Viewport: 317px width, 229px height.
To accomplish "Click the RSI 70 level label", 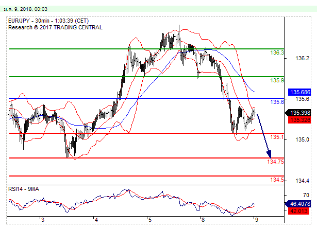I will click(x=306, y=195).
